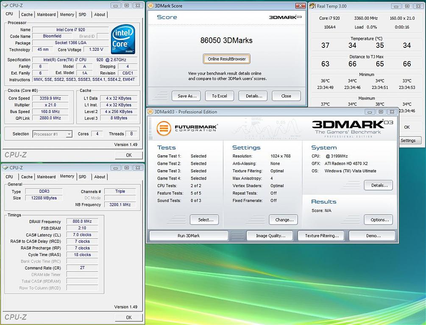Click the NB Frequency value 3200.1 MHz
The height and width of the screenshot is (325, 426).
pos(120,204)
